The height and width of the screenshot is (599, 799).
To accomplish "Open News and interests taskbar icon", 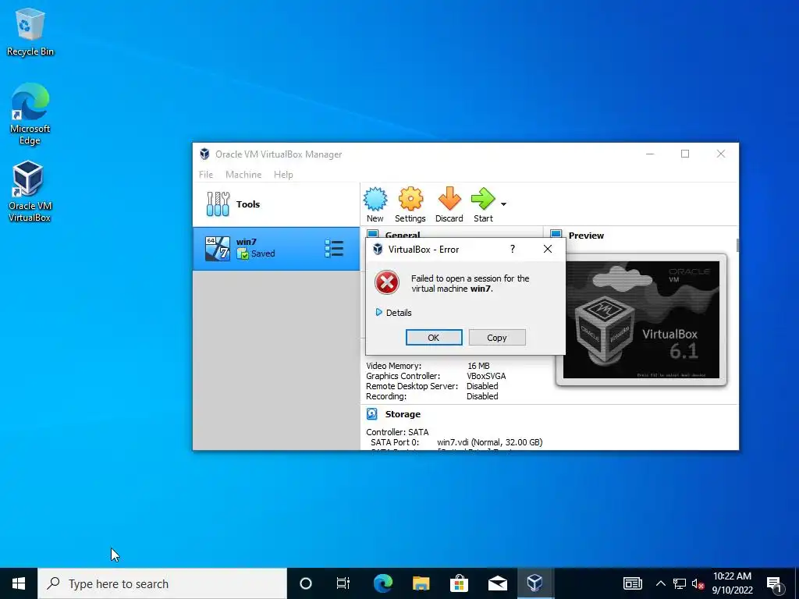I will 632,583.
